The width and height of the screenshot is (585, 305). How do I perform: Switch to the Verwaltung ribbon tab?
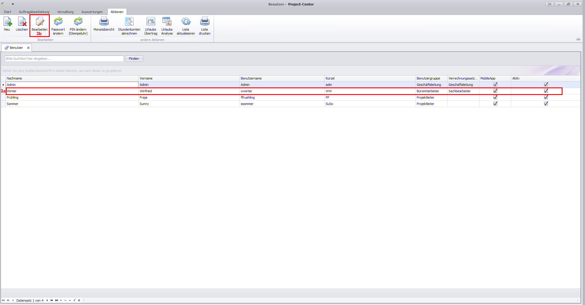[65, 12]
